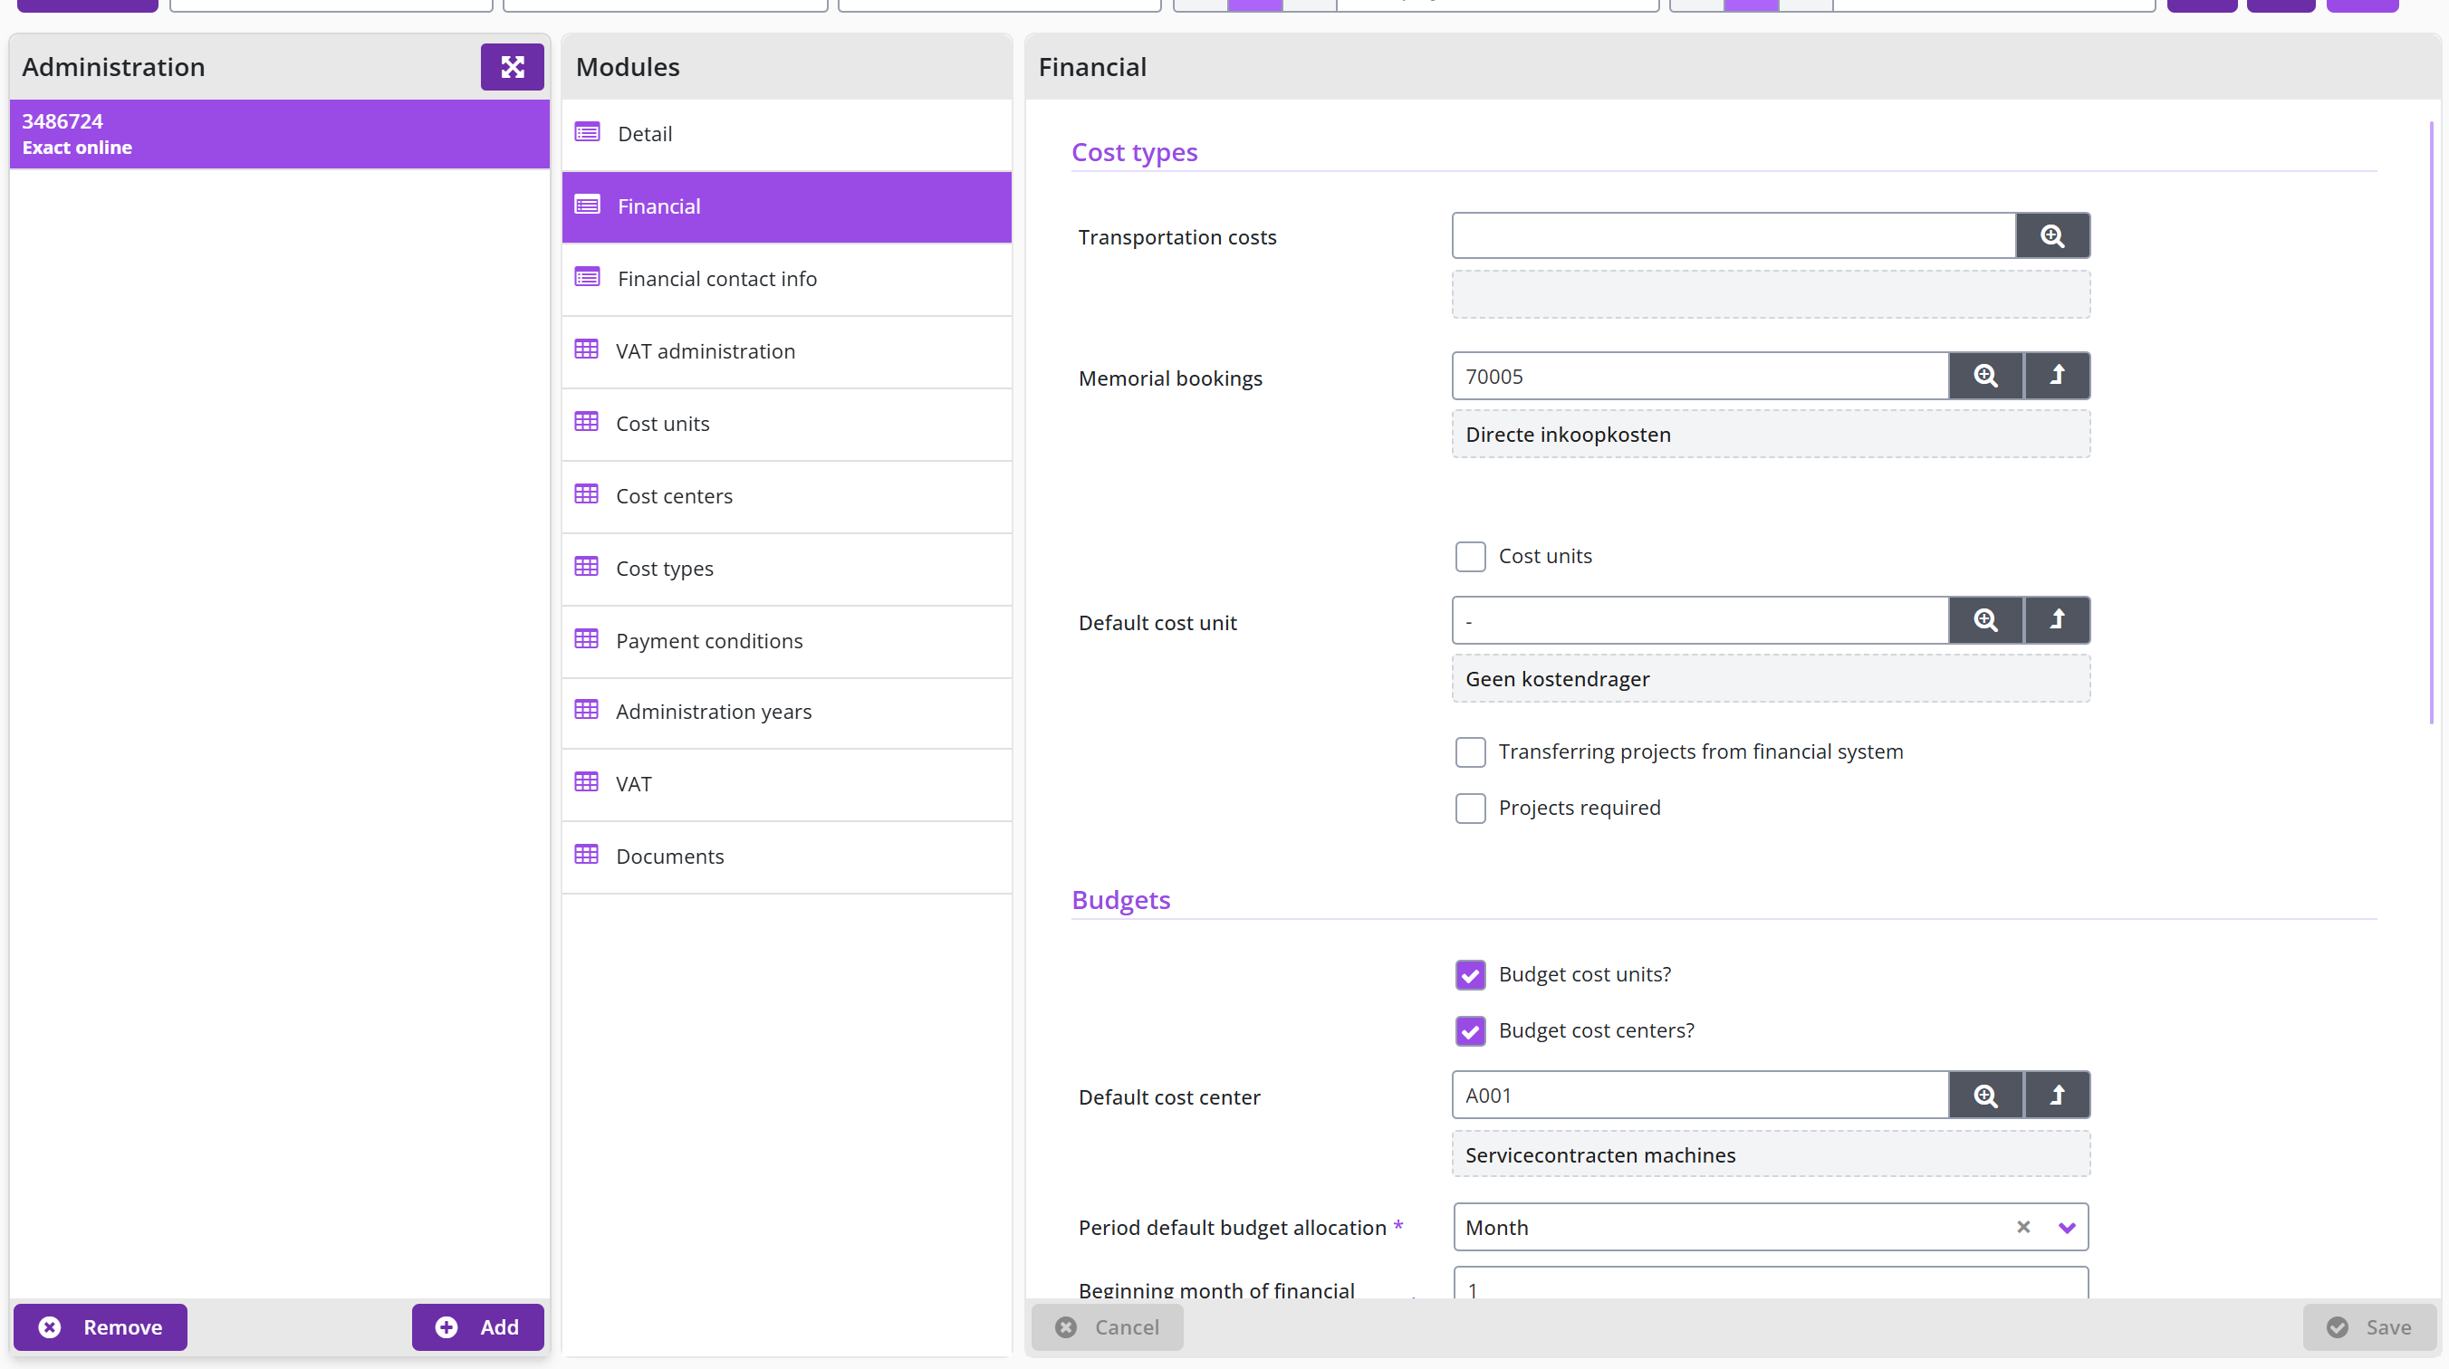Click the list icon beside Detail
The height and width of the screenshot is (1369, 2449).
pyautogui.click(x=588, y=132)
